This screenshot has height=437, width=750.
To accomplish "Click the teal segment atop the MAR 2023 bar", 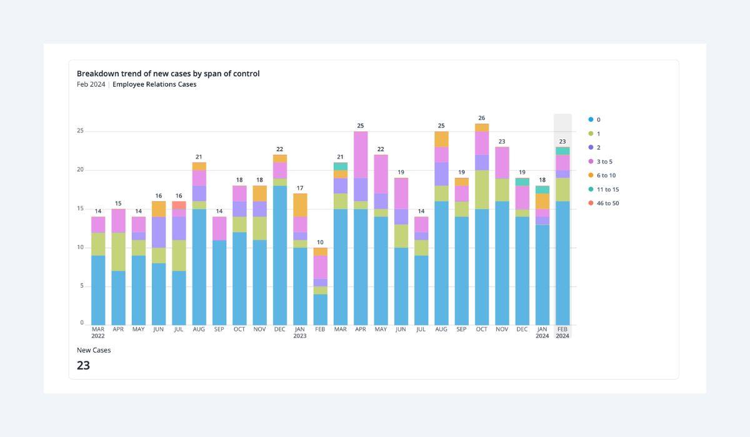I will coord(341,166).
